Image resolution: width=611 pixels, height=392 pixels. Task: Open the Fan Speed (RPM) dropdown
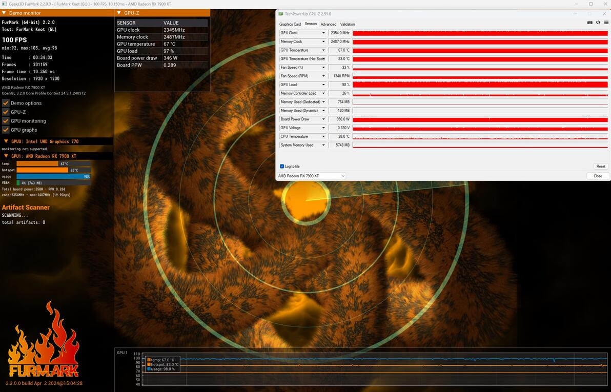point(323,76)
